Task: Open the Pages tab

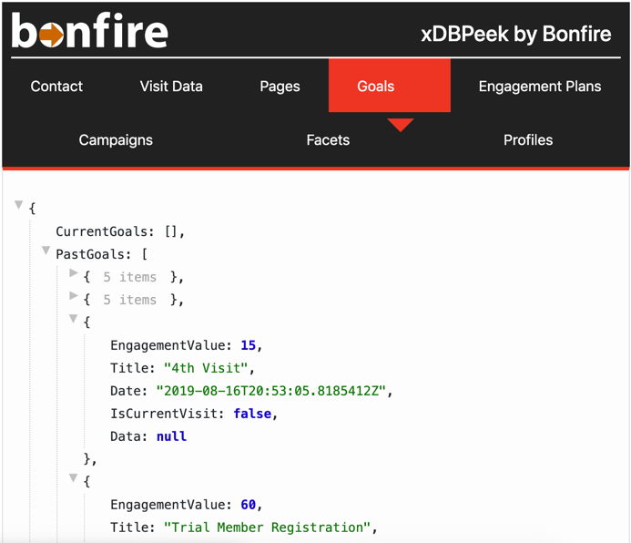Action: pyautogui.click(x=280, y=87)
